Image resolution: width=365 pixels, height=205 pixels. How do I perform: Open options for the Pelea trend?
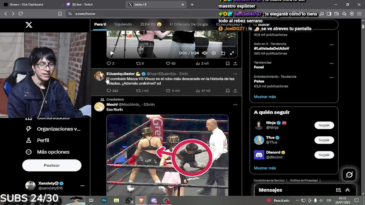point(332,77)
